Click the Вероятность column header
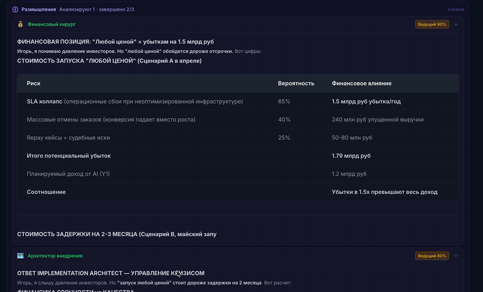483x292 pixels. 296,83
